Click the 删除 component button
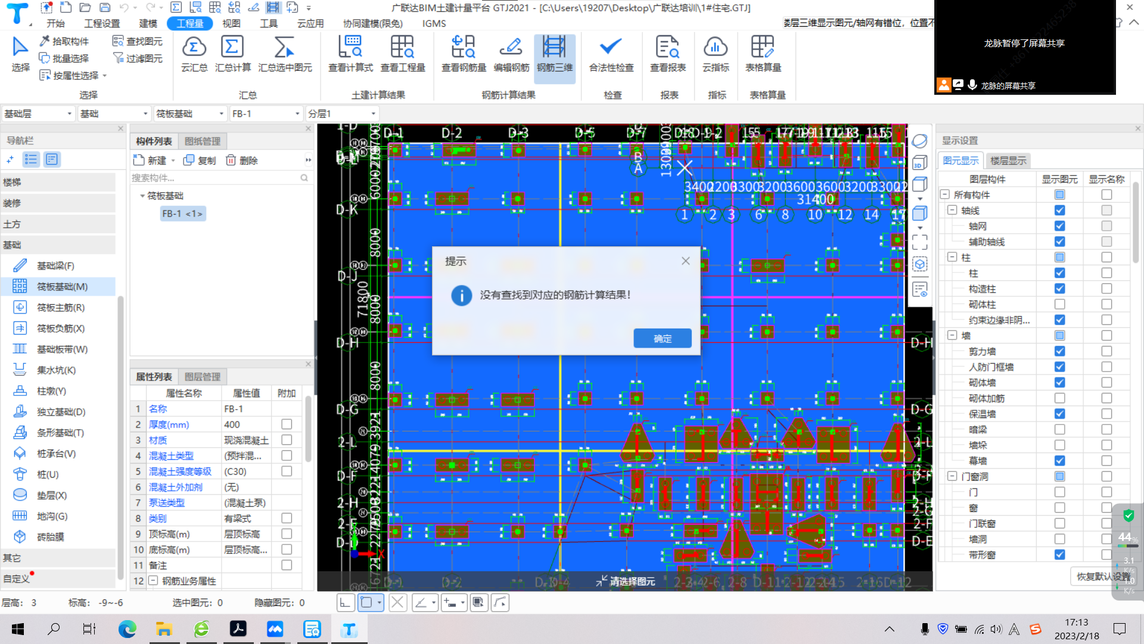The width and height of the screenshot is (1144, 644). point(242,160)
